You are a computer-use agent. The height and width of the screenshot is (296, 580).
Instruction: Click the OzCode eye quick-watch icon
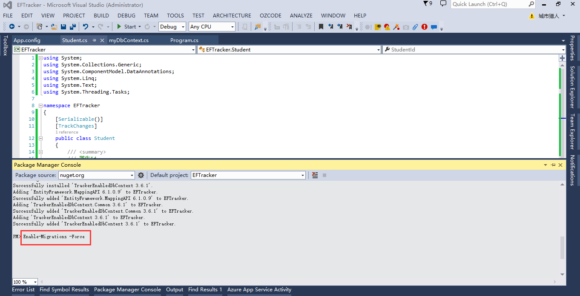pyautogui.click(x=378, y=26)
